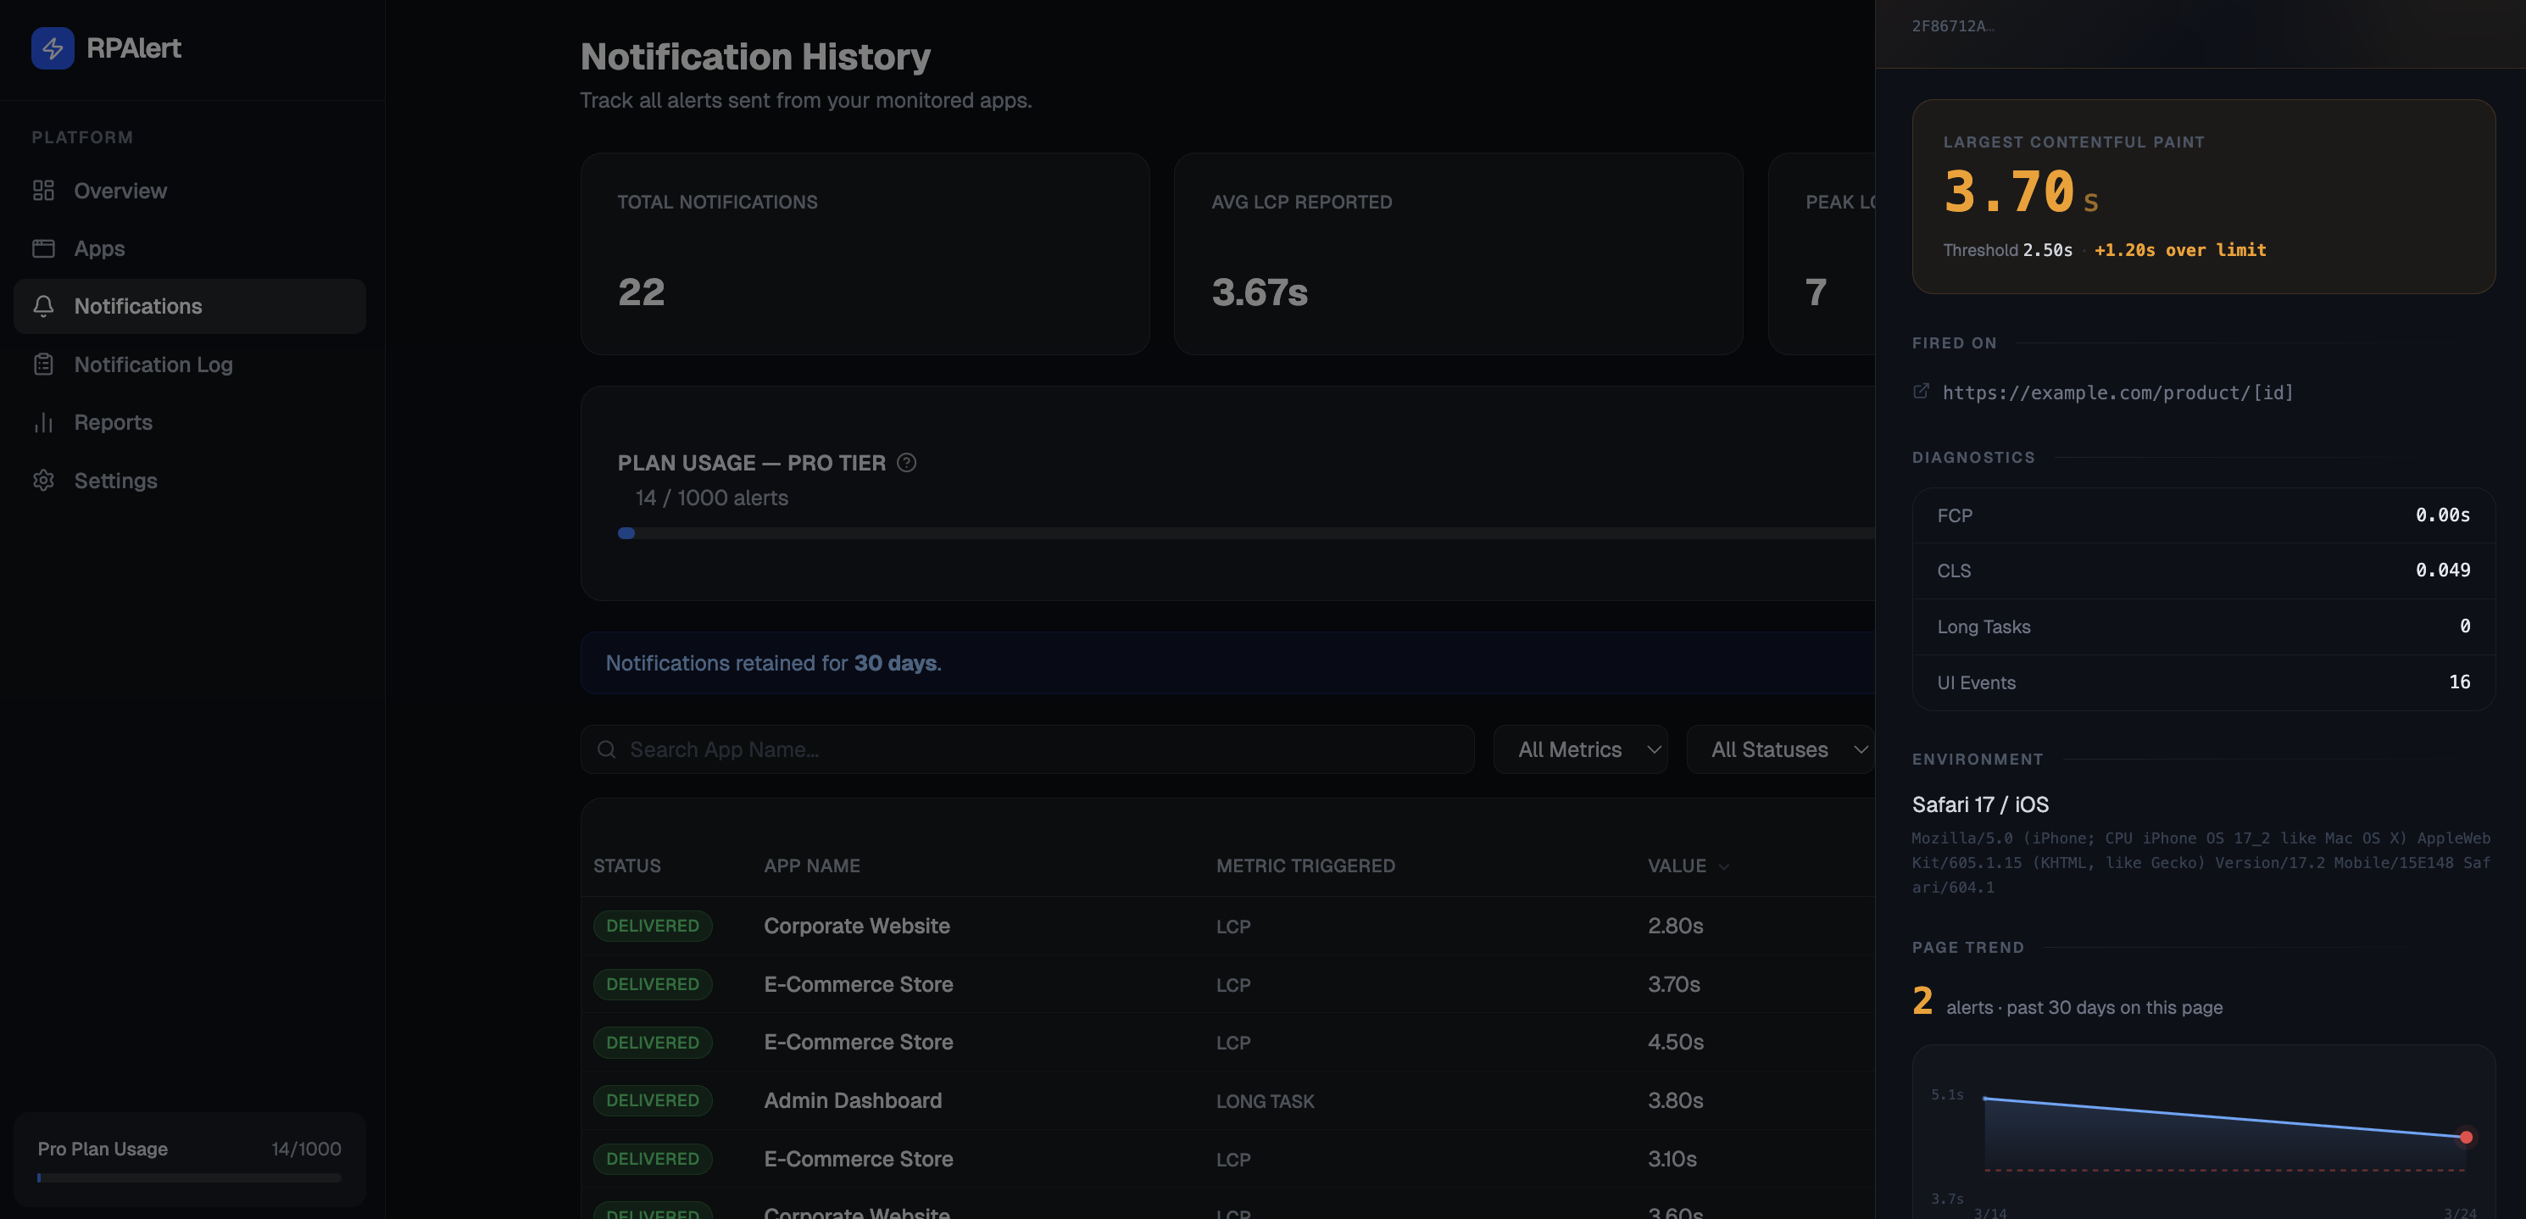Click the 2F86712A notification ID
2526x1219 pixels.
tap(1952, 26)
